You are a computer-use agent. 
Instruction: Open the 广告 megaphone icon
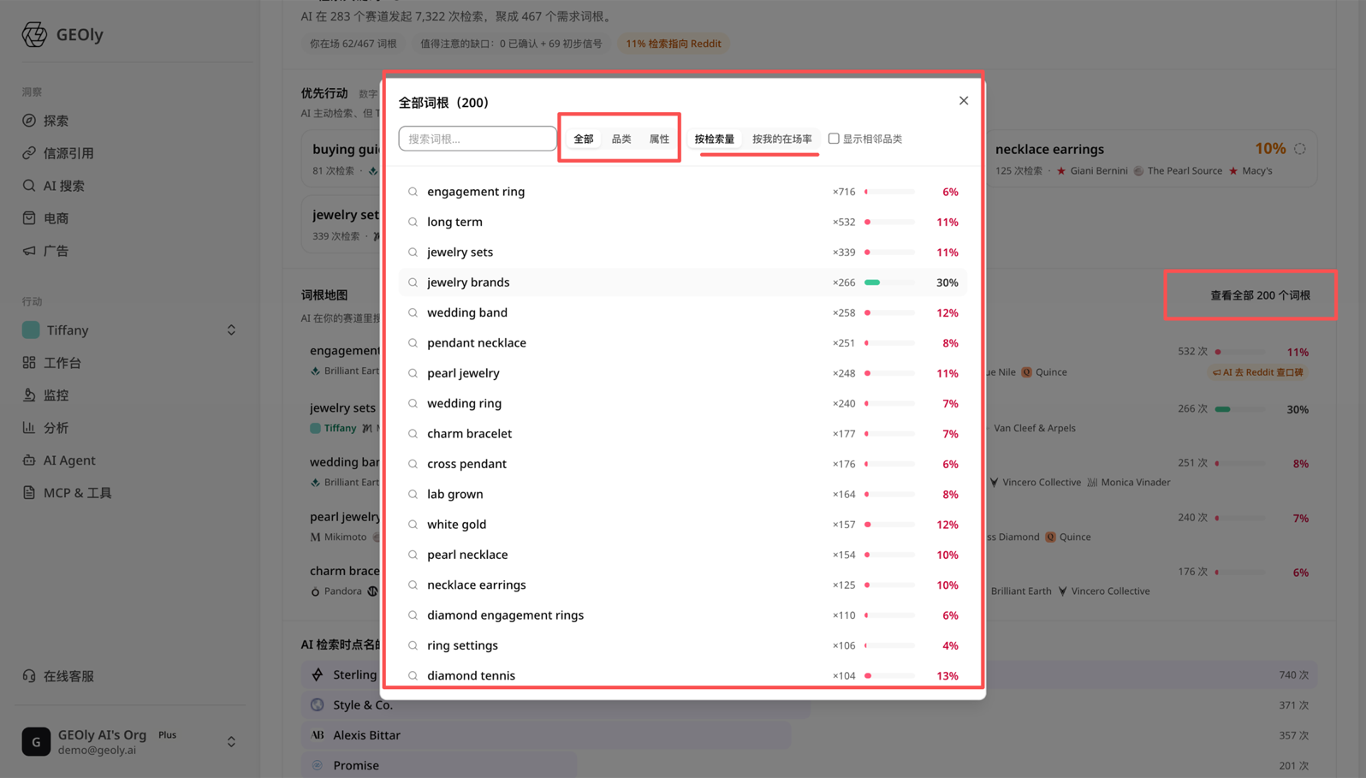click(29, 251)
